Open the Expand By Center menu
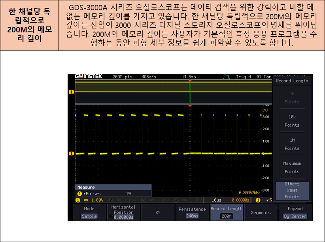The image size is (325, 242). (295, 212)
